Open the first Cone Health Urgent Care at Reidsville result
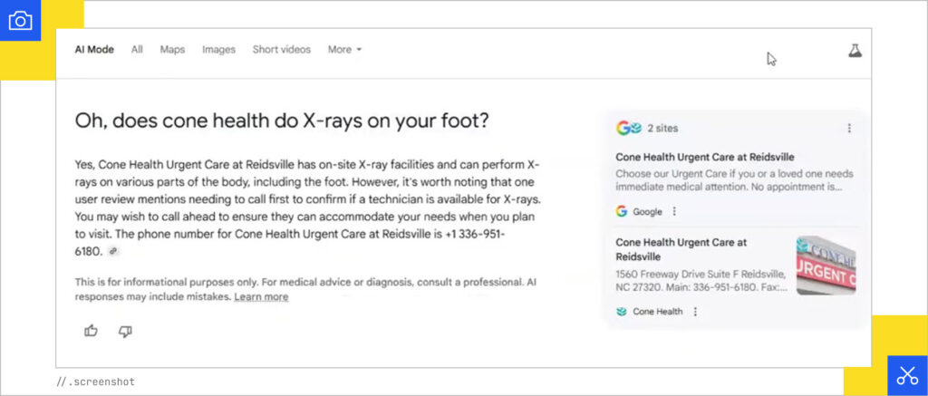This screenshot has height=396, width=928. coord(704,157)
